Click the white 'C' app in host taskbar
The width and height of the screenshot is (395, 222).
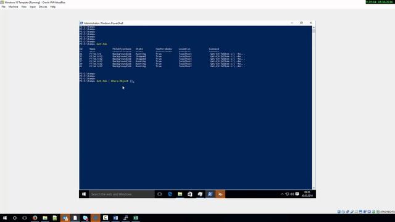coord(106,218)
